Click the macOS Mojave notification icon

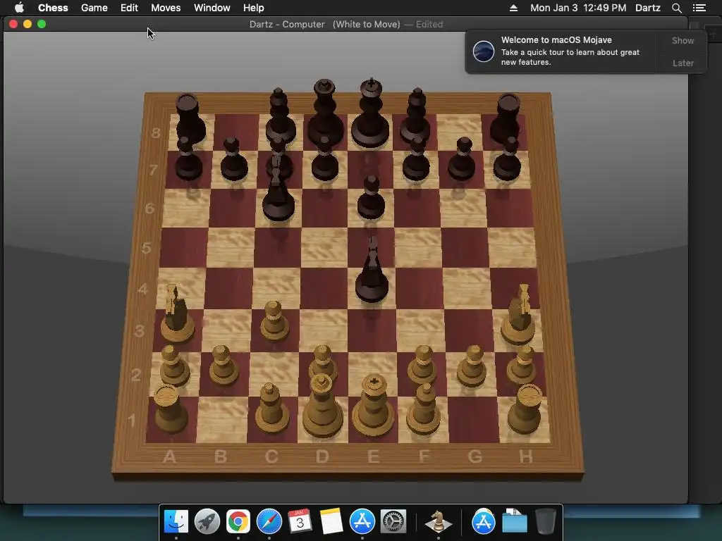click(484, 51)
